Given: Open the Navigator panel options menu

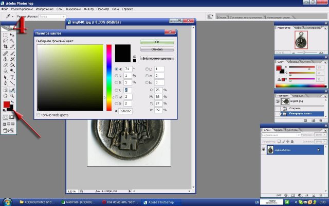Looking at the screenshot, I should pos(325,28).
